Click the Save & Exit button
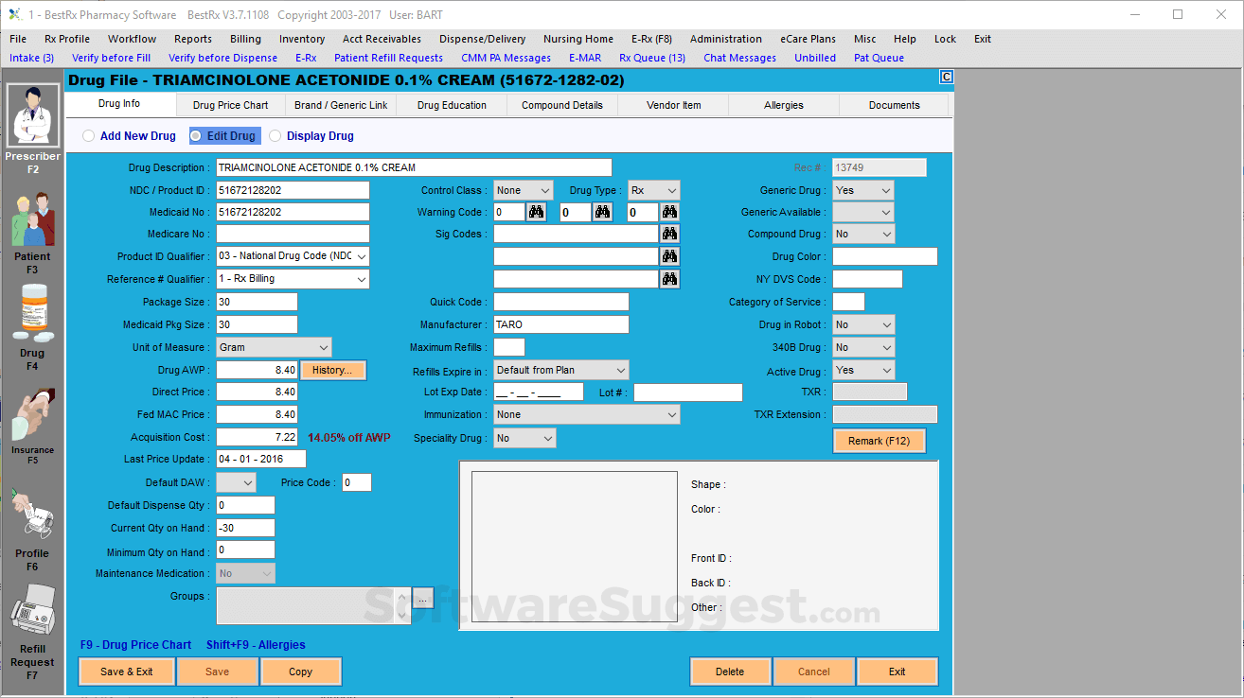1244x698 pixels. tap(127, 672)
